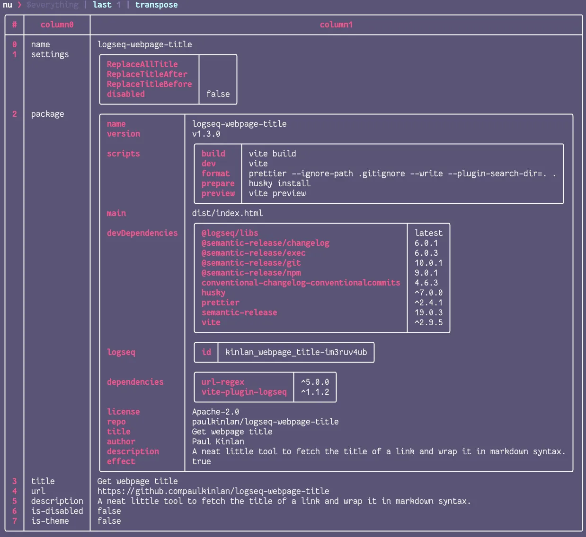Click the 'format' script key
Image resolution: width=586 pixels, height=537 pixels.
click(215, 173)
